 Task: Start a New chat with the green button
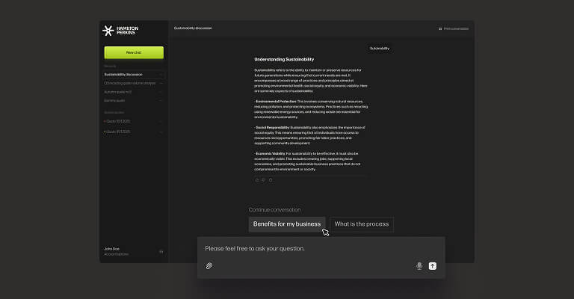(134, 52)
